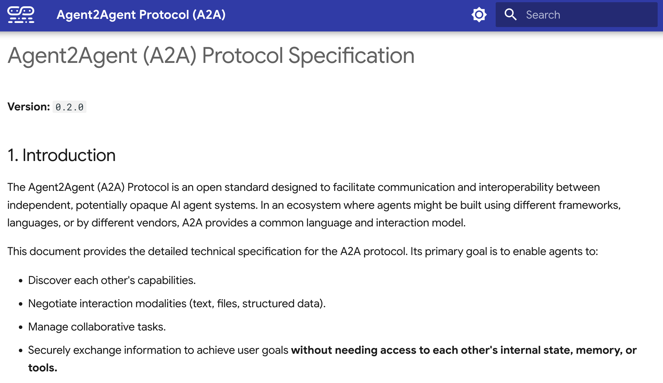
Task: Toggle the light/dark theme brightness icon
Action: (479, 15)
